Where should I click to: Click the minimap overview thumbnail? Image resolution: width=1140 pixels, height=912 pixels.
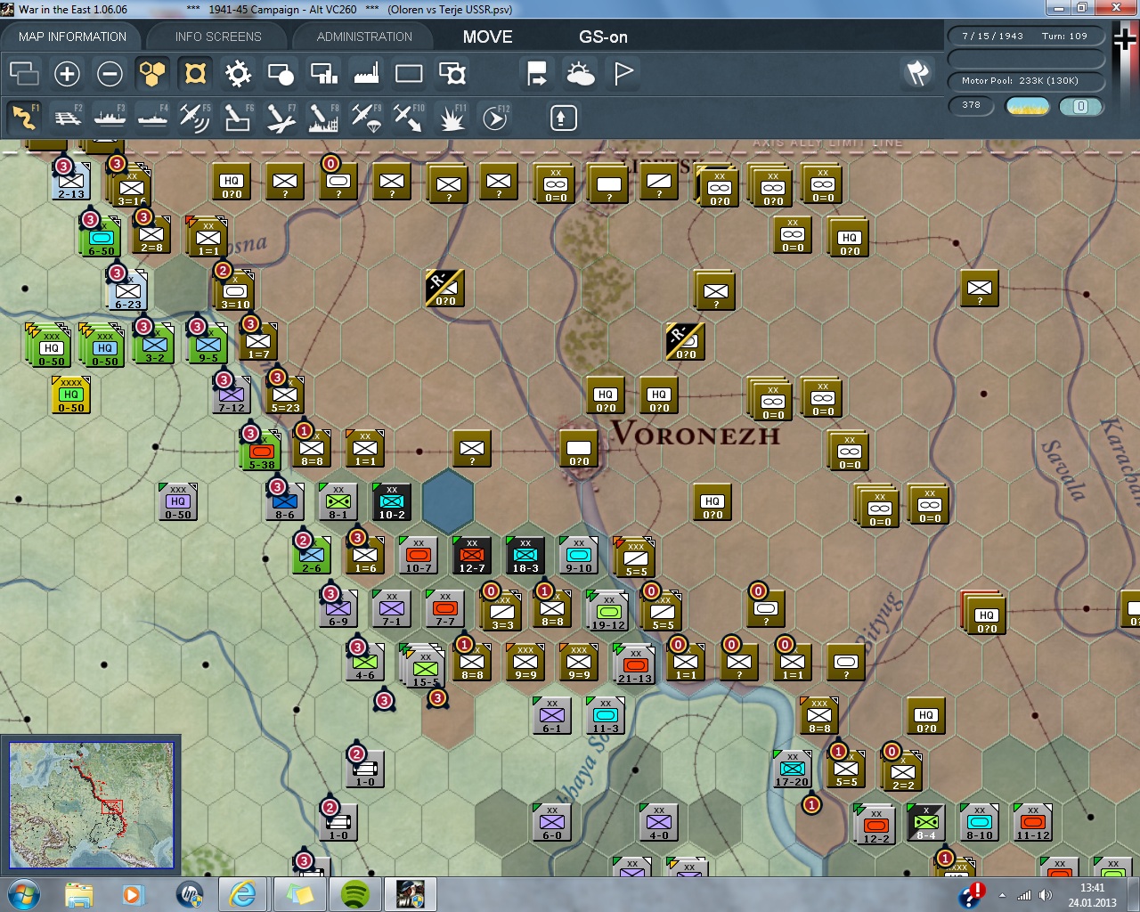(x=91, y=804)
